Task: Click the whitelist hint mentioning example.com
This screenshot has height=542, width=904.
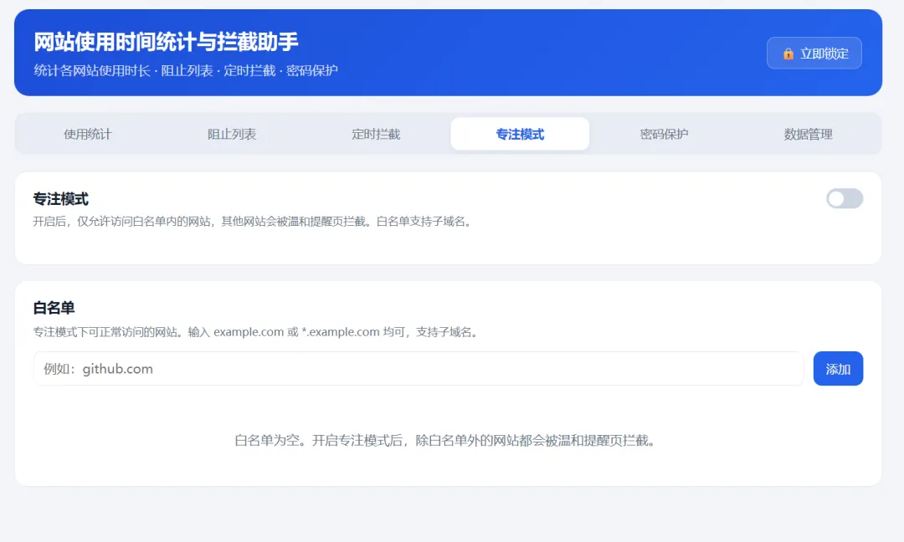Action: tap(257, 332)
